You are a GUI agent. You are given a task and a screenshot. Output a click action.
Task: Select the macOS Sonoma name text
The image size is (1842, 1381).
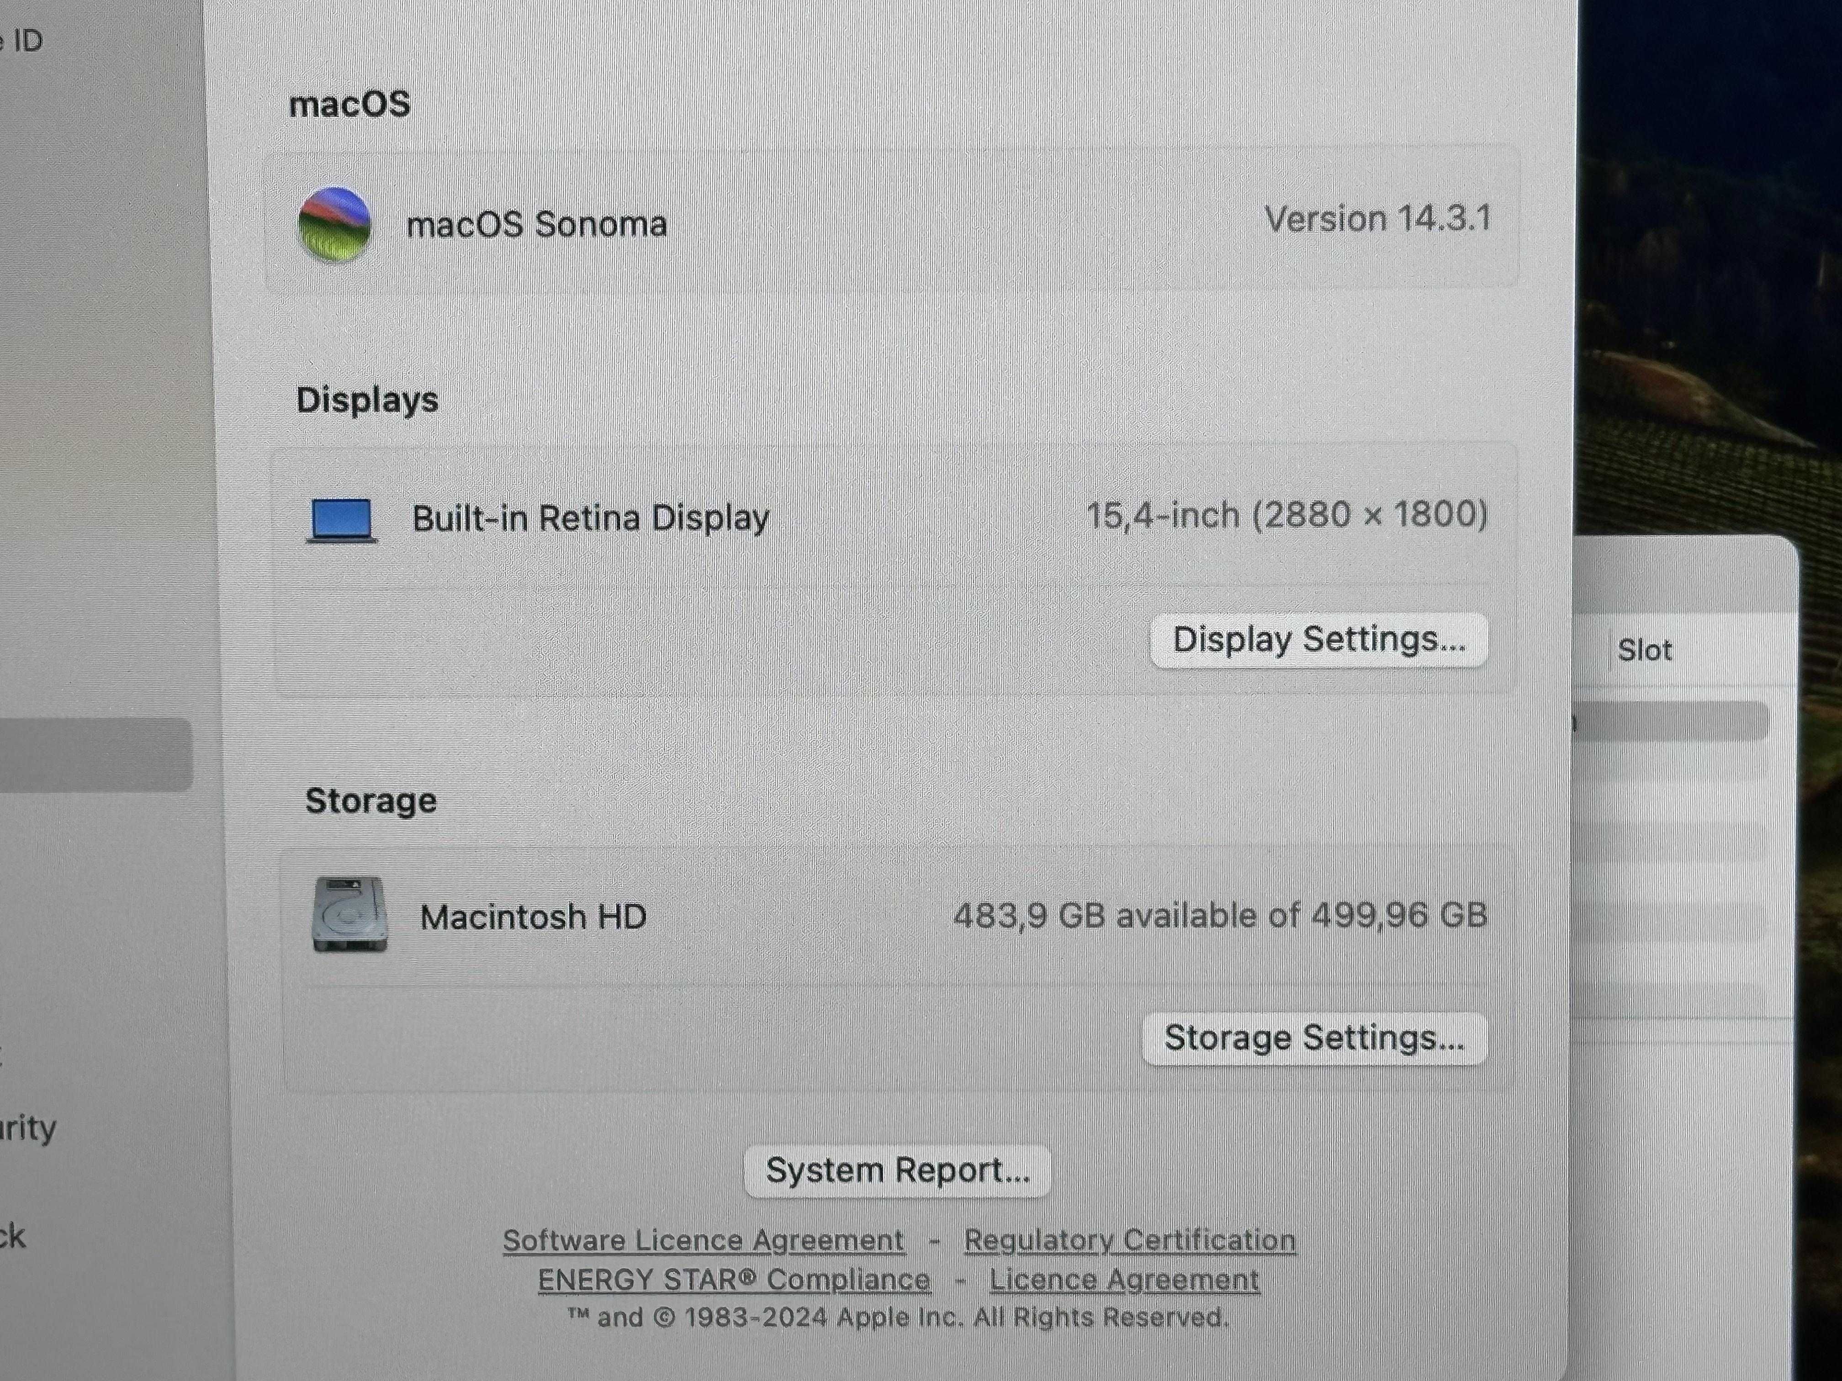(x=536, y=225)
